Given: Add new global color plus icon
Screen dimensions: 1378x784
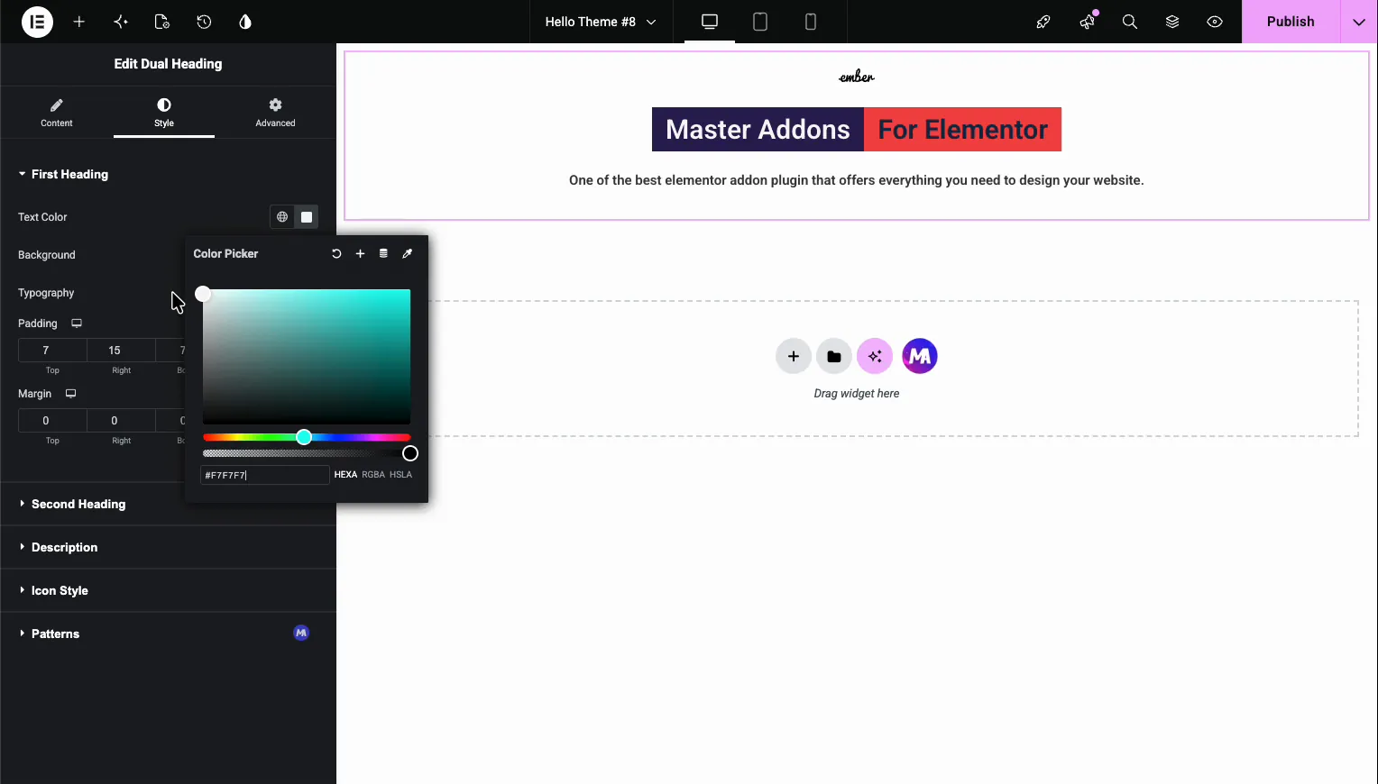Looking at the screenshot, I should (x=360, y=254).
